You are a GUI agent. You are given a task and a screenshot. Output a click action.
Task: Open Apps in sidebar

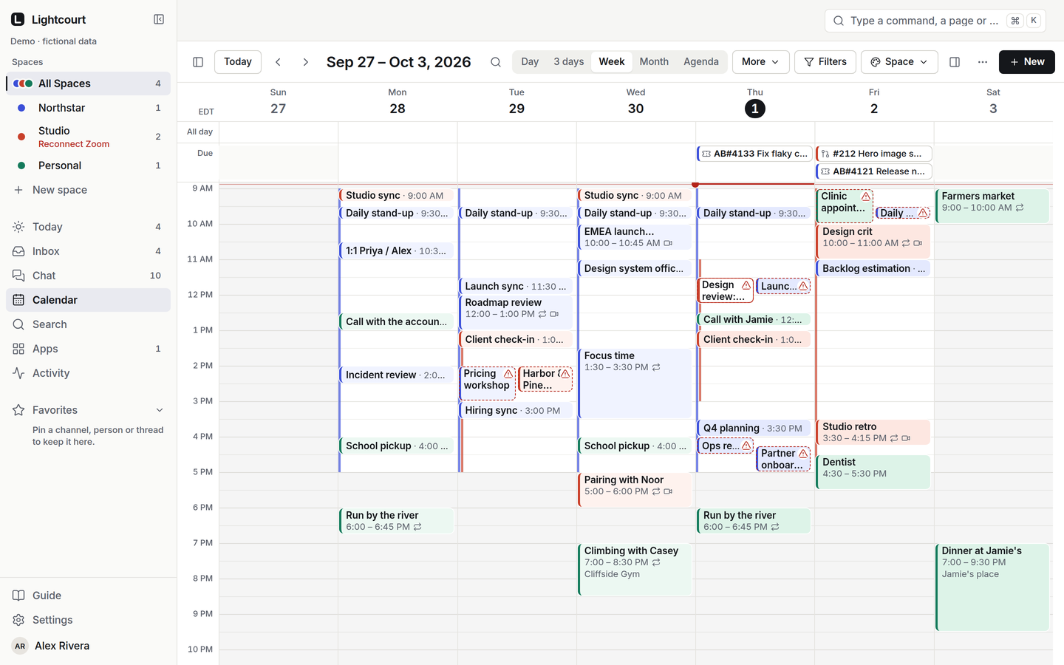[x=88, y=349]
